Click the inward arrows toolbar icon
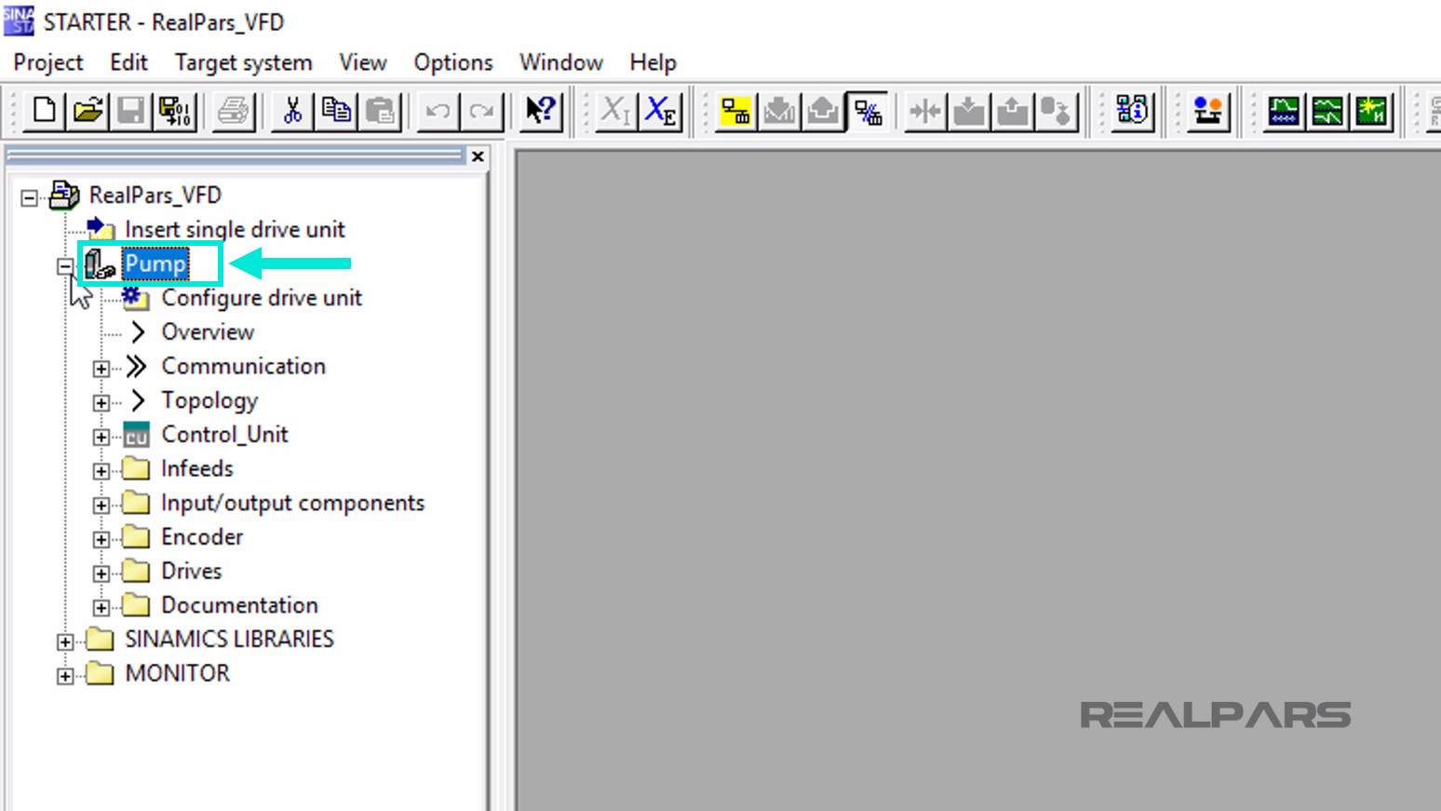This screenshot has height=811, width=1441. [x=925, y=111]
